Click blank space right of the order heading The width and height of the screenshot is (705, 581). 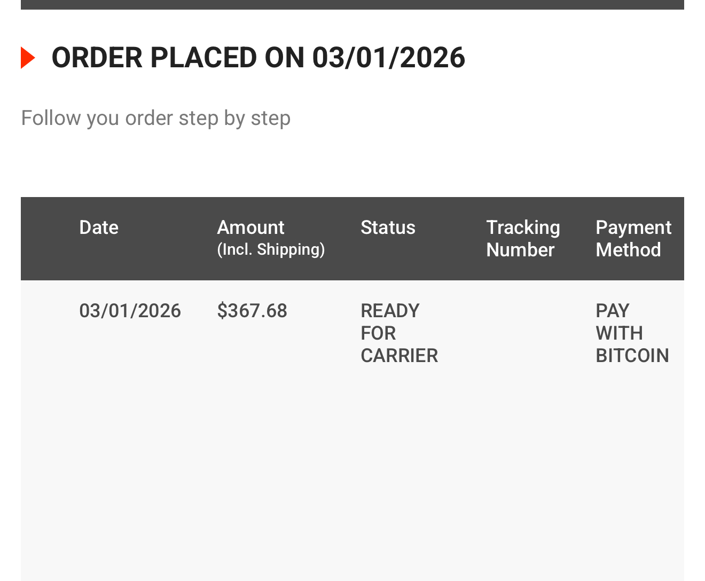click(577, 58)
